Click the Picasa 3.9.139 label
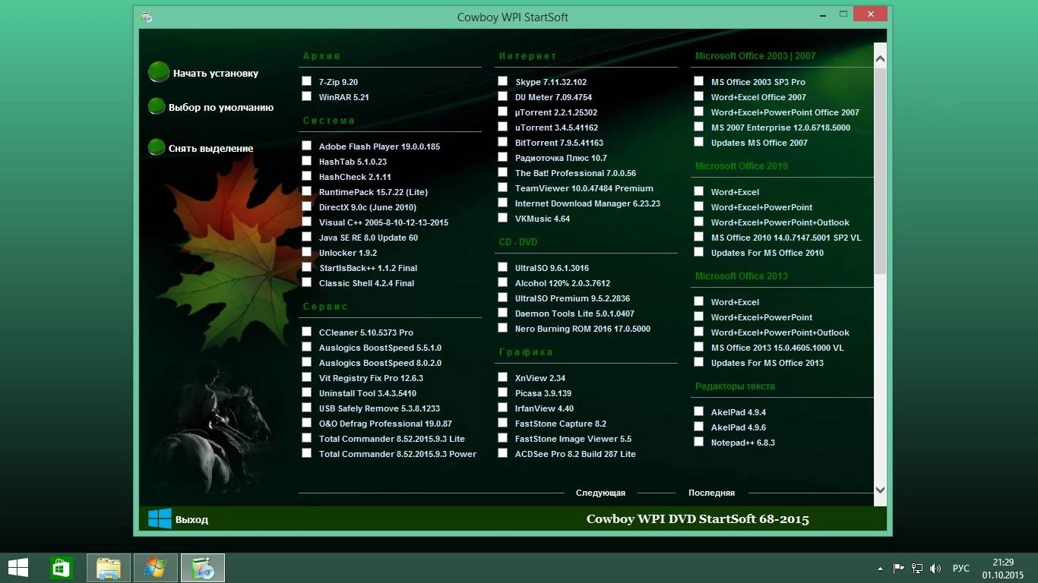Viewport: 1038px width, 583px height. (543, 393)
